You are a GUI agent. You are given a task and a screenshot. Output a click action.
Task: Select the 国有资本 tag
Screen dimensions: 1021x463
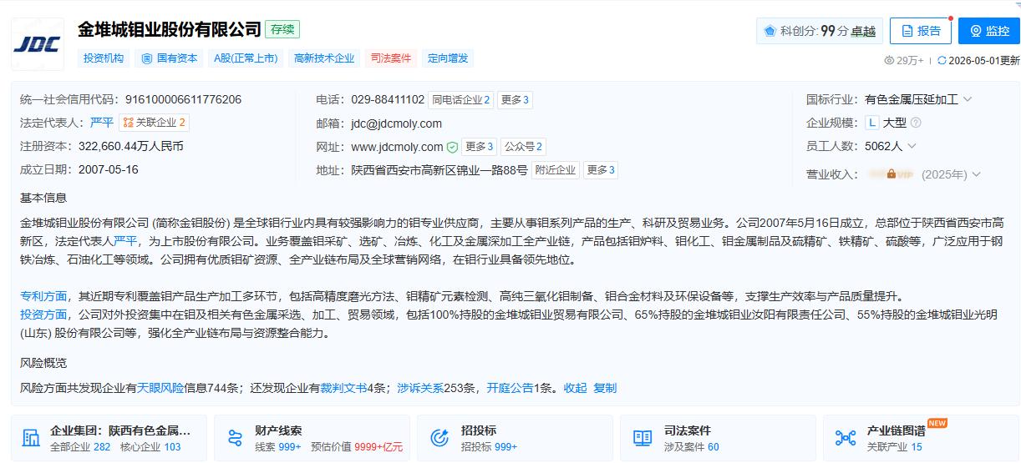tap(170, 58)
